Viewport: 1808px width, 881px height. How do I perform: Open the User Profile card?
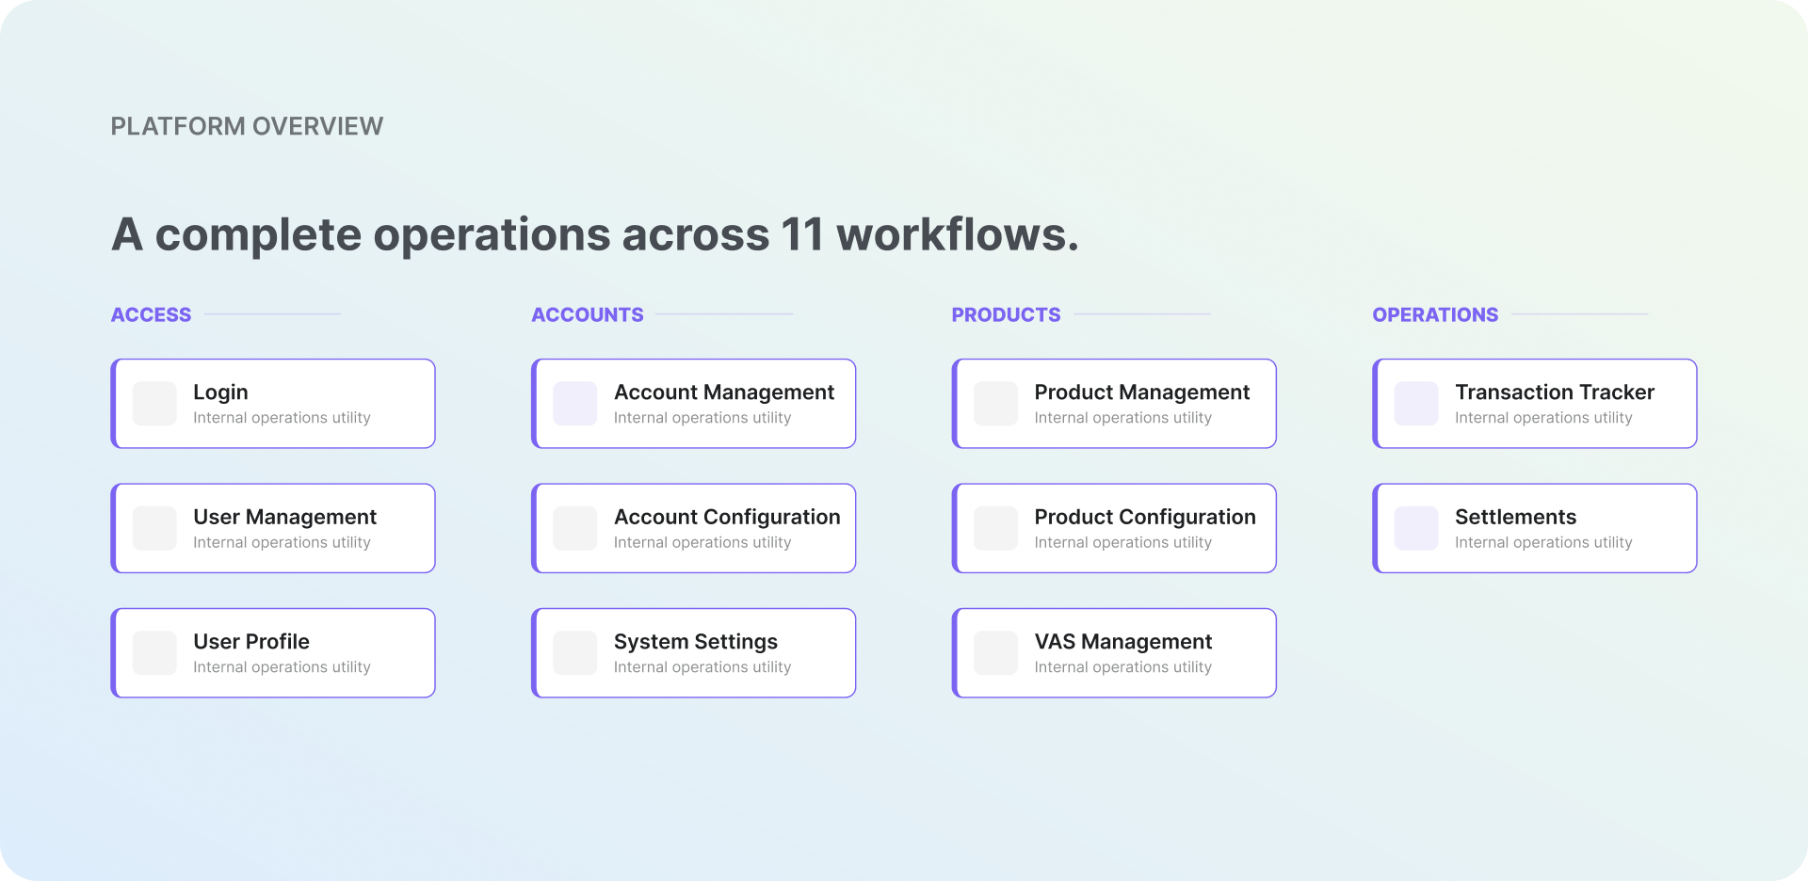click(273, 653)
